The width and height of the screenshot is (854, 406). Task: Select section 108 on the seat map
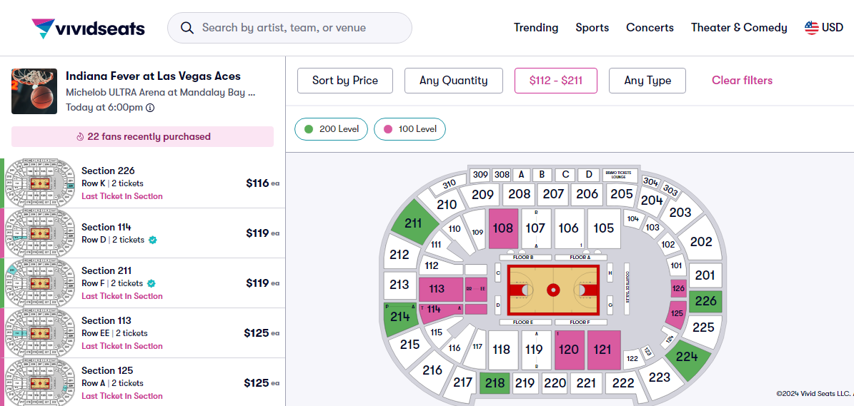pyautogui.click(x=503, y=228)
